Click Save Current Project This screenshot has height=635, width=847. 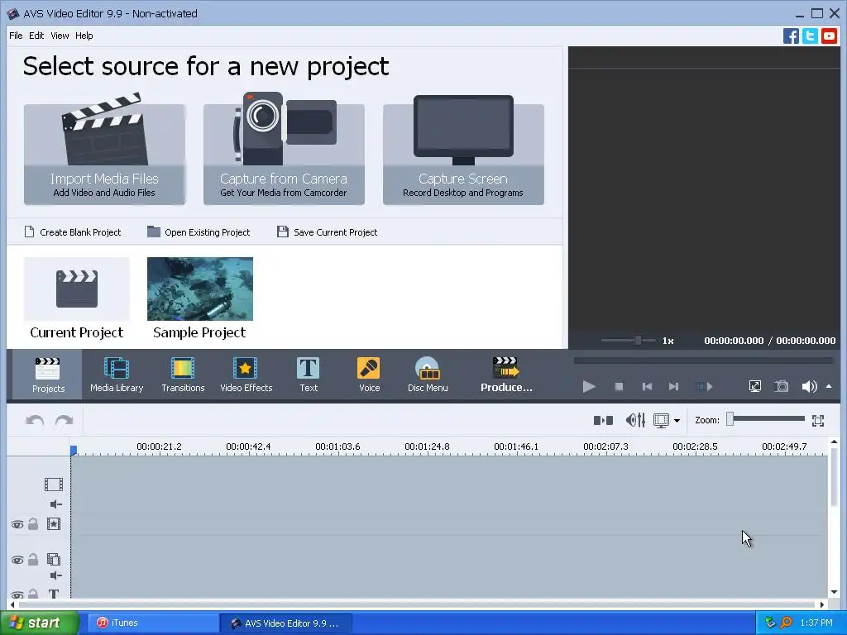328,232
